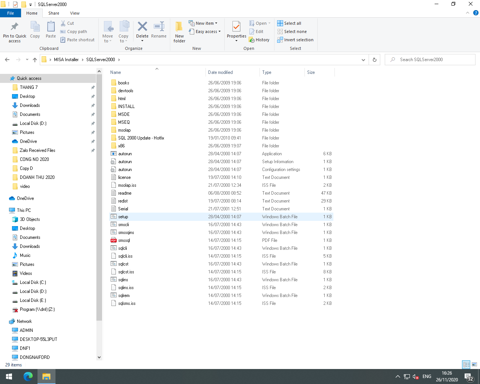Click Copy path in the ribbon
Viewport: 480px width, 384px height.
73,31
